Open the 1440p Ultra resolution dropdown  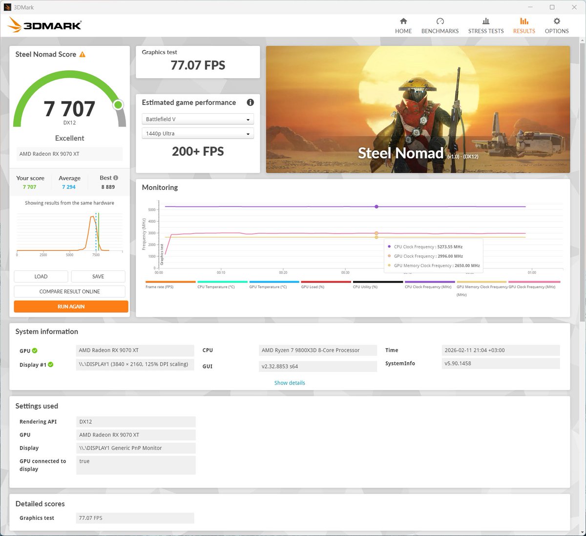coord(198,133)
